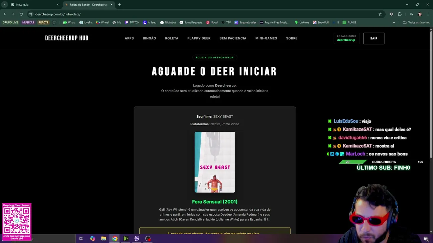
Task: Go to the BINGÃO page
Action: (149, 38)
